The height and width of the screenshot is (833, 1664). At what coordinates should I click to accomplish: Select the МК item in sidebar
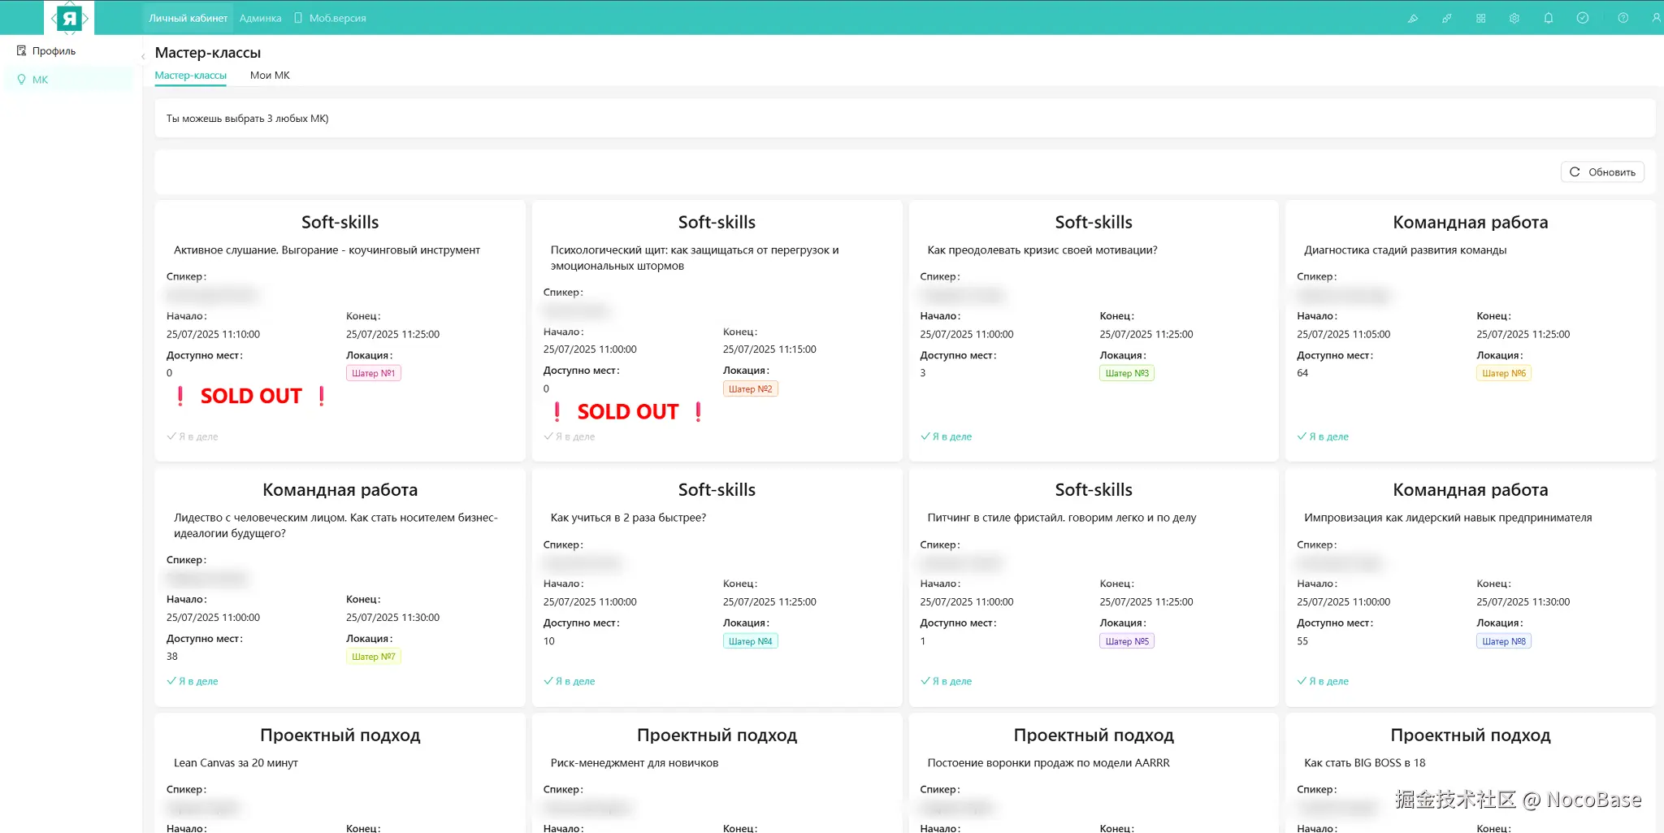[40, 80]
